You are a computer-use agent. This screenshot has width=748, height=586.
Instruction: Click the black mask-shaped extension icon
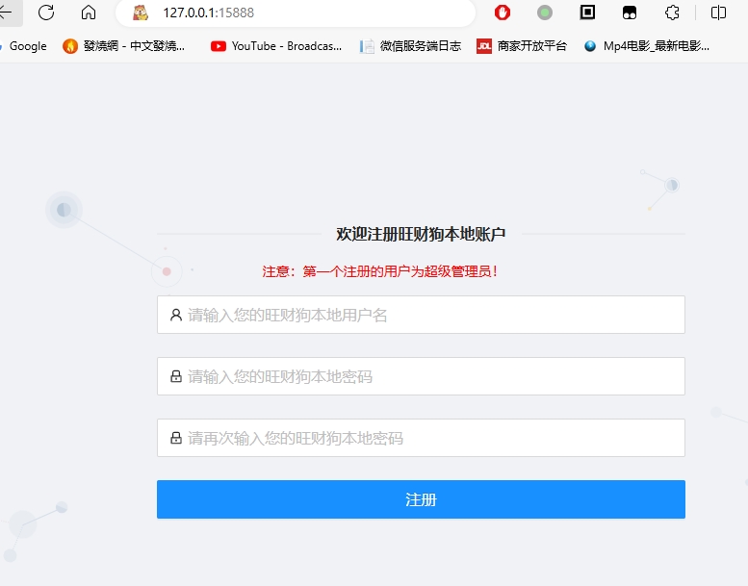(x=630, y=13)
